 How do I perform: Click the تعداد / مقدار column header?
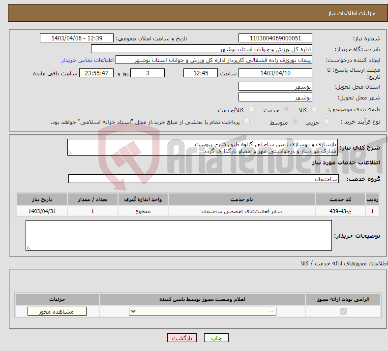tap(92, 199)
